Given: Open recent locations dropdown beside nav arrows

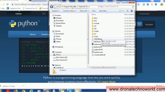Looking at the screenshot, I should click(57, 7).
